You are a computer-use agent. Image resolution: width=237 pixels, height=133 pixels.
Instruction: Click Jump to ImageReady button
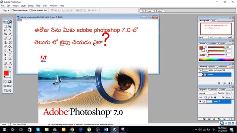(x=7, y=91)
